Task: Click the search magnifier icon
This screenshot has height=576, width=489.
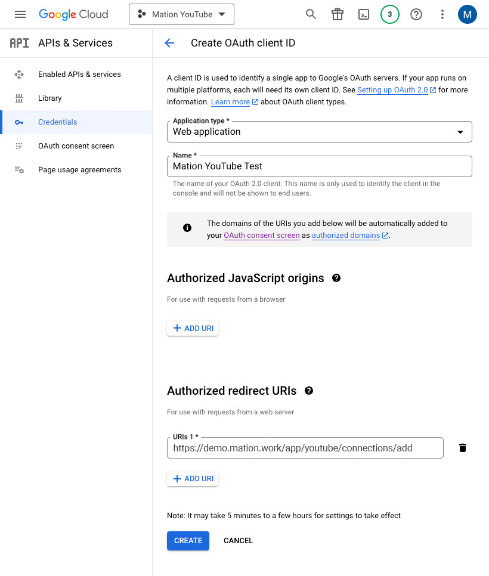Action: [311, 14]
